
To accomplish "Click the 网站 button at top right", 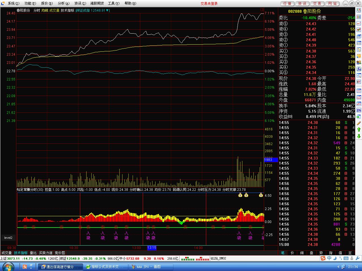I will pos(332,3).
